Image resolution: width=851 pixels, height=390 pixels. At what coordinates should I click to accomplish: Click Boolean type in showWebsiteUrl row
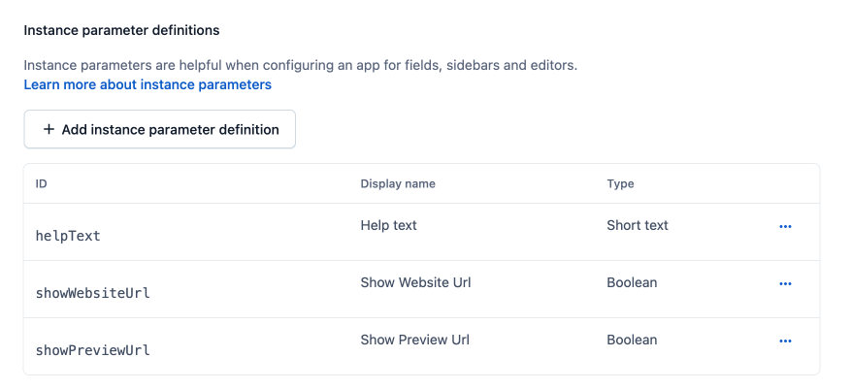(x=632, y=282)
